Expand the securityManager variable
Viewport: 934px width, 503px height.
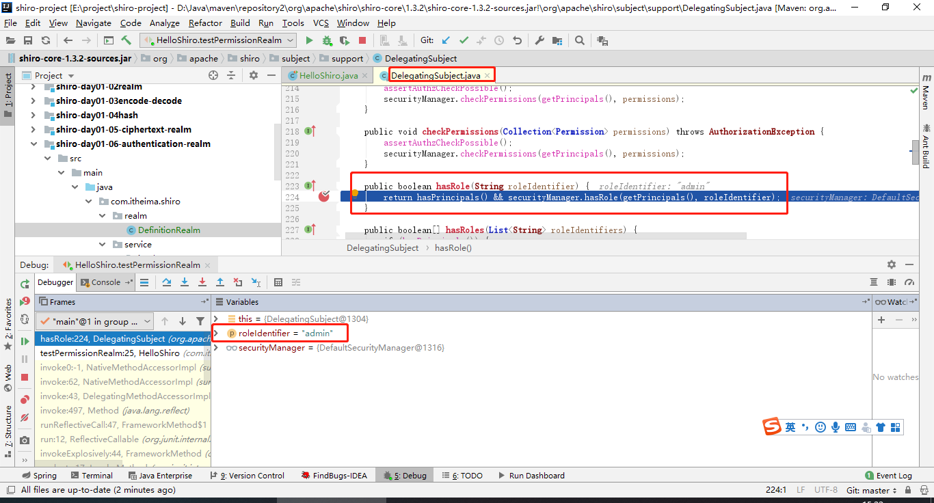(216, 348)
